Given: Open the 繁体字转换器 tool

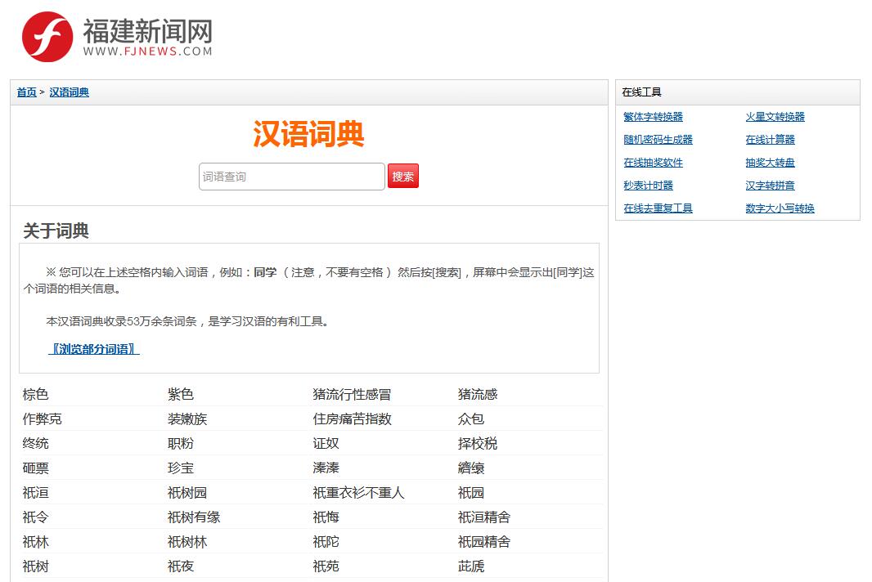Looking at the screenshot, I should pos(654,116).
